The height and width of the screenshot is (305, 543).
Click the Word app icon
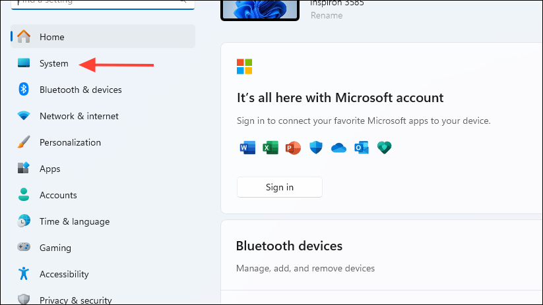(247, 148)
